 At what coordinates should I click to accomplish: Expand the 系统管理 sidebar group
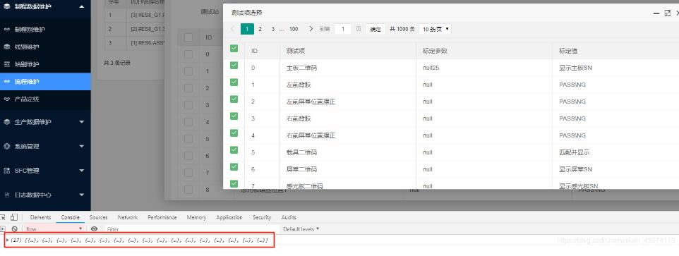click(45, 146)
